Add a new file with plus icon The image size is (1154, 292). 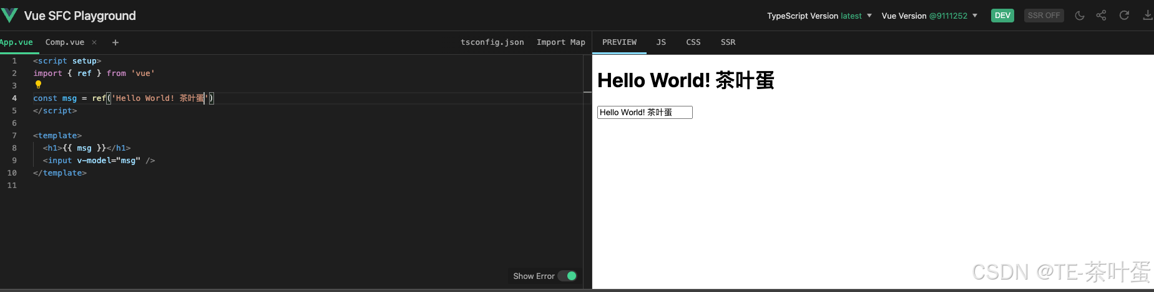point(115,42)
